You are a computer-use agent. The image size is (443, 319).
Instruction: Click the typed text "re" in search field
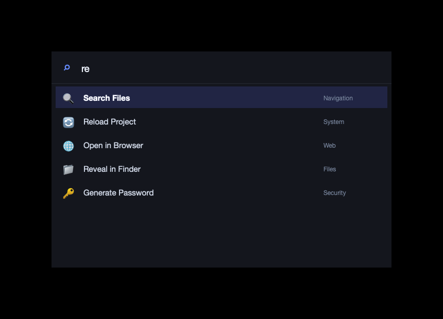[86, 69]
